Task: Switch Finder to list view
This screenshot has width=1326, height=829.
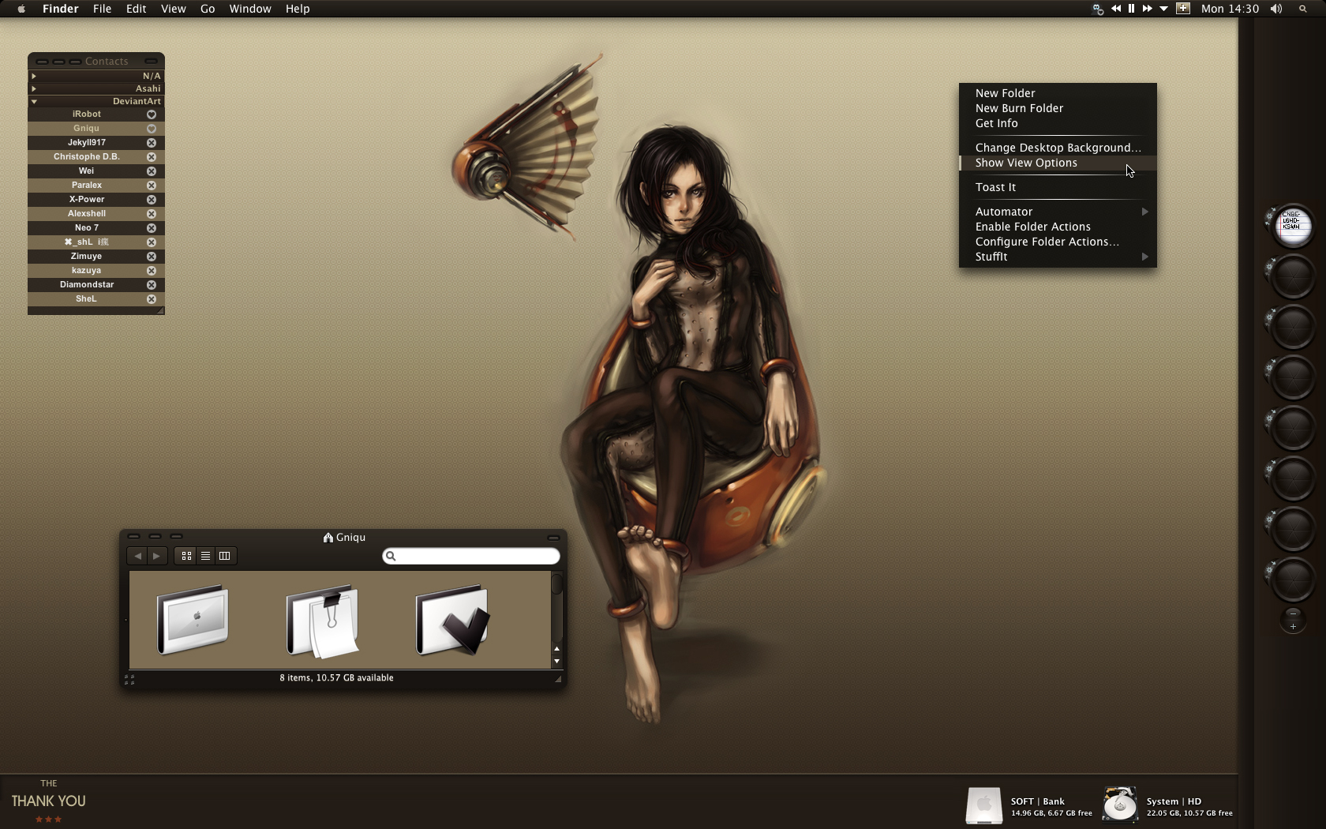Action: [205, 556]
